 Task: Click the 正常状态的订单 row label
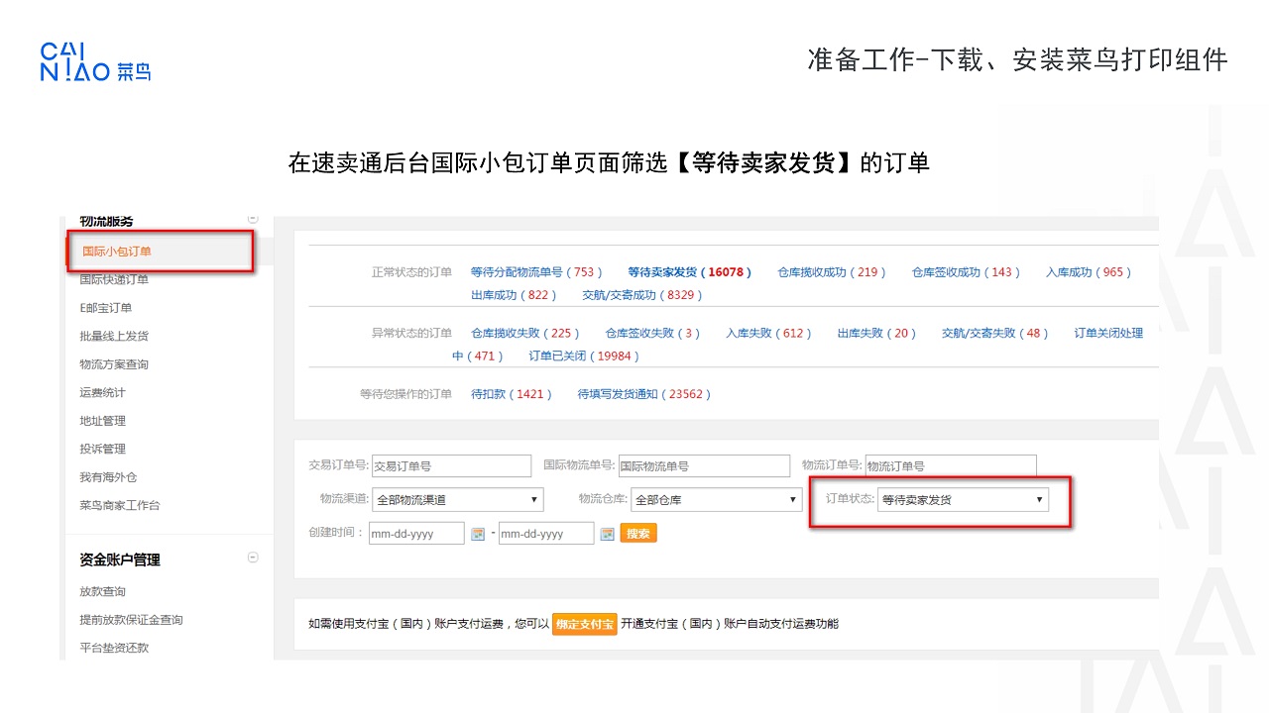(411, 272)
